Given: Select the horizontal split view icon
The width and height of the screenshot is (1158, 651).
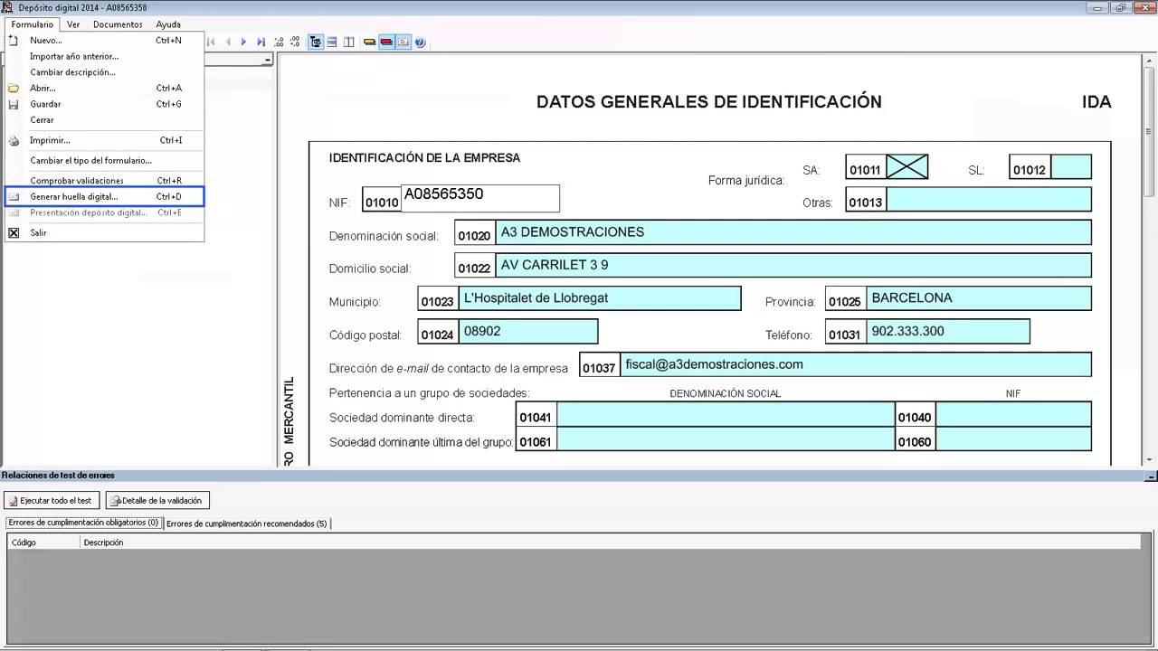Looking at the screenshot, I should point(332,42).
